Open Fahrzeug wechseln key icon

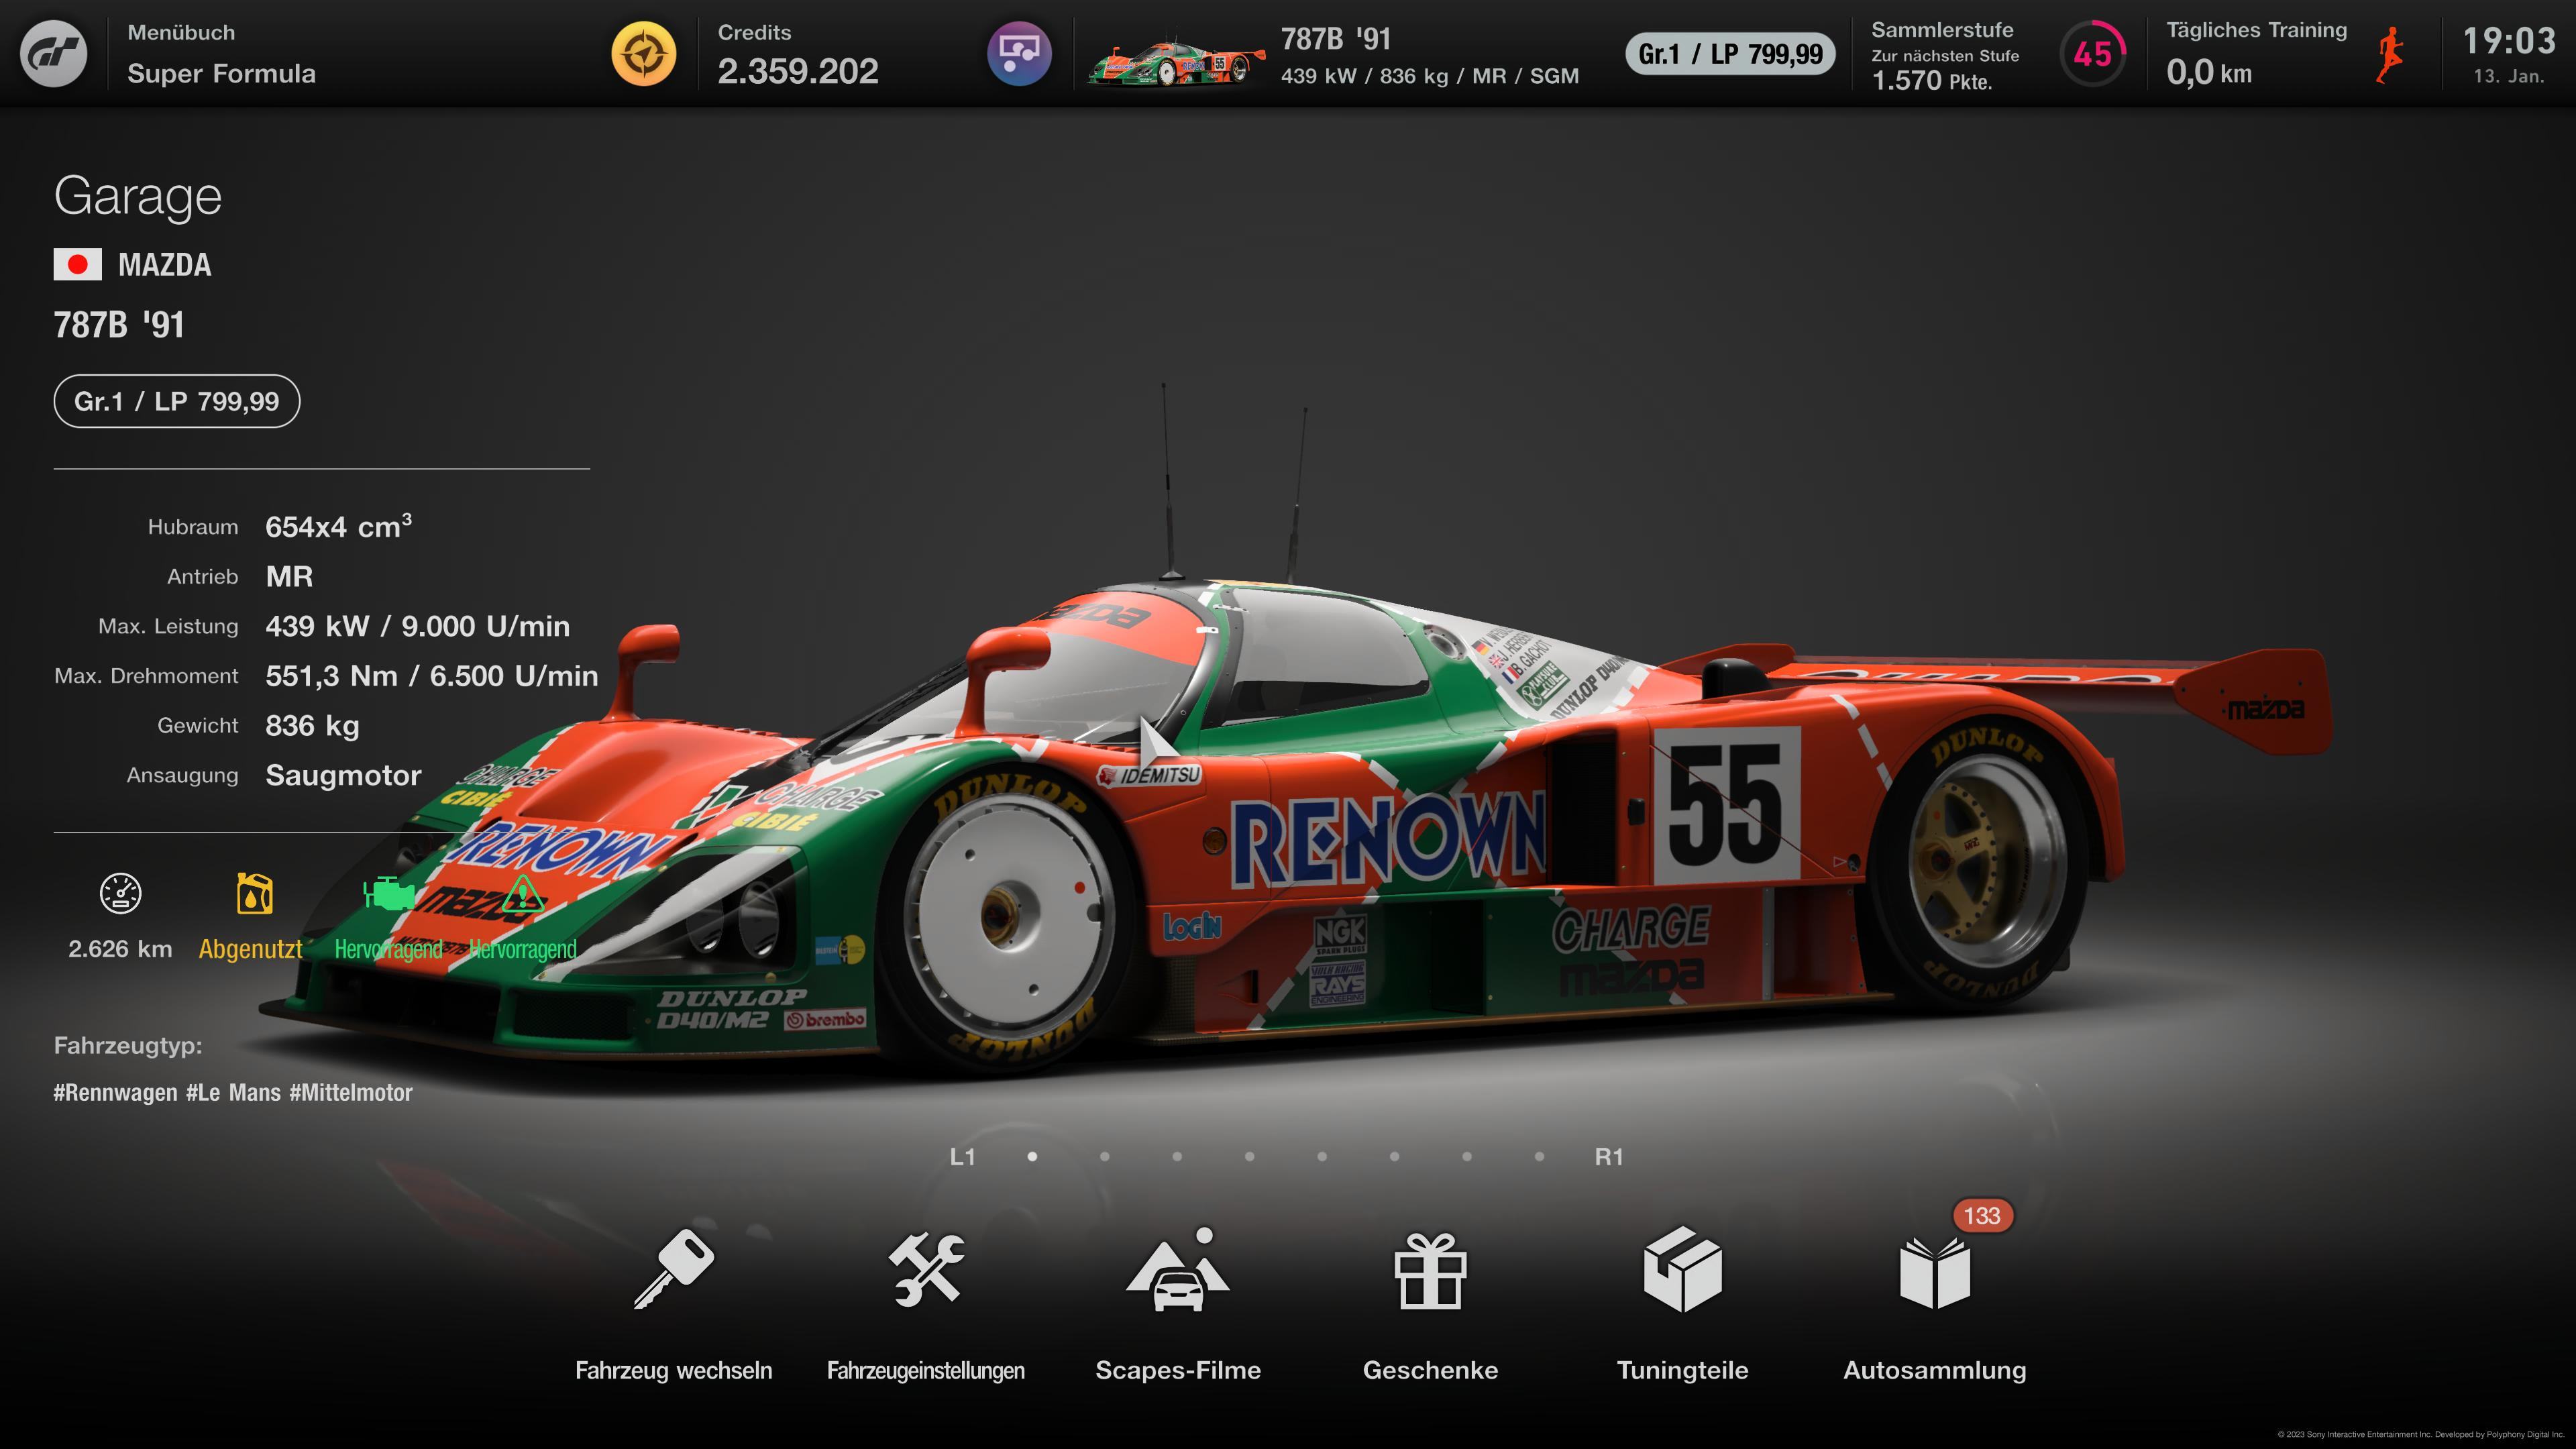point(673,1269)
